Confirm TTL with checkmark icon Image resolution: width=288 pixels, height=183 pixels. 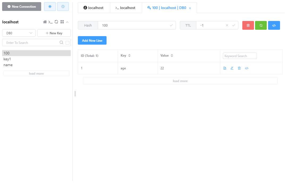point(234,25)
